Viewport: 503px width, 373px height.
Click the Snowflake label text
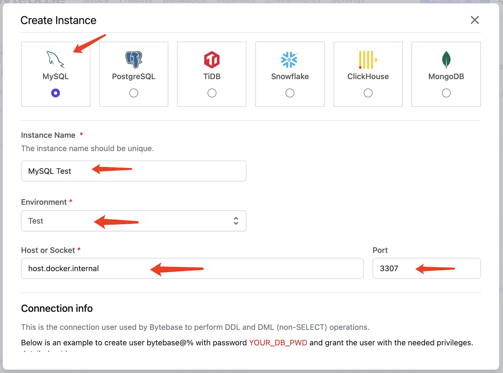coord(290,76)
